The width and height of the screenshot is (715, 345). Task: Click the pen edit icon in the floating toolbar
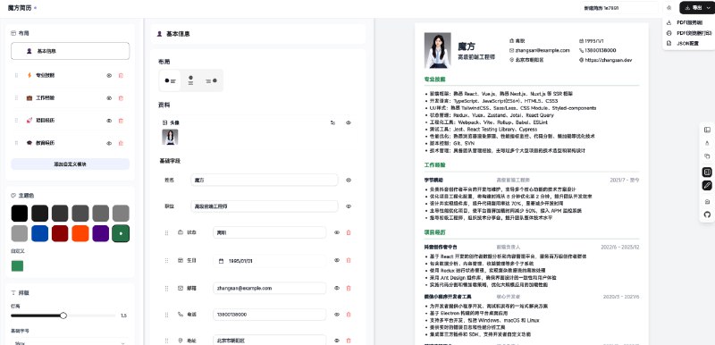pyautogui.click(x=707, y=186)
